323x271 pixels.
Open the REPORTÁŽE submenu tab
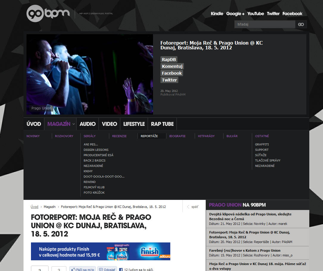pos(149,136)
